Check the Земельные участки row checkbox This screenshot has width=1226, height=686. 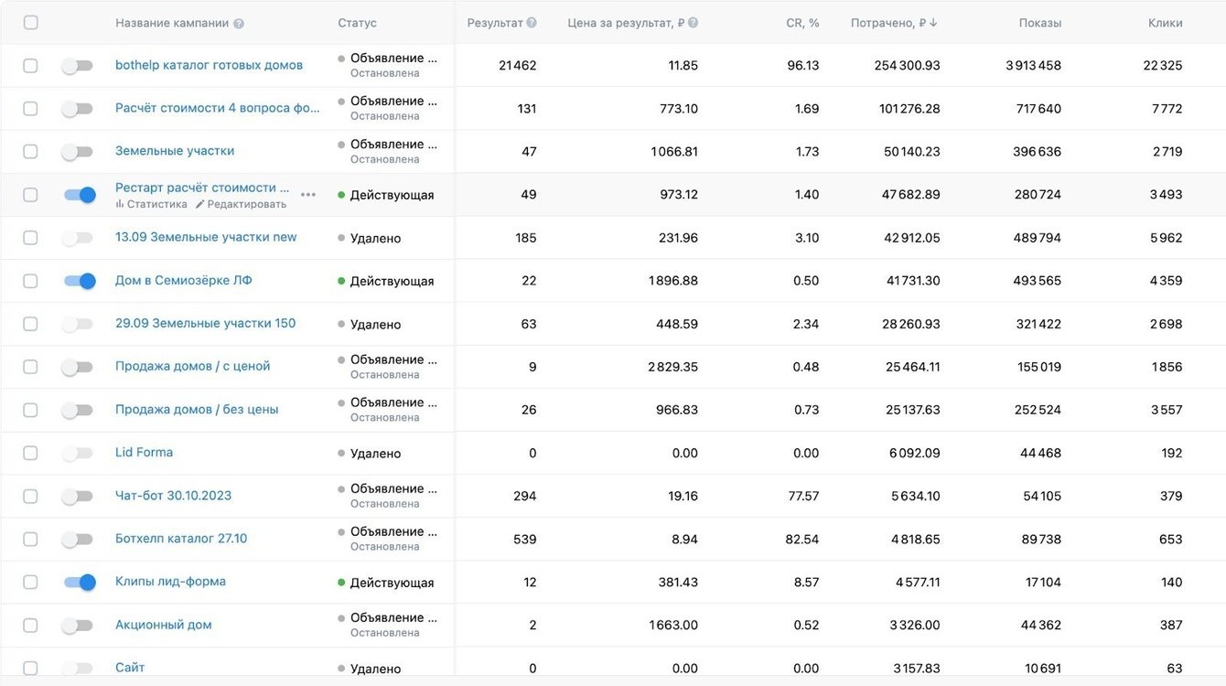point(31,152)
